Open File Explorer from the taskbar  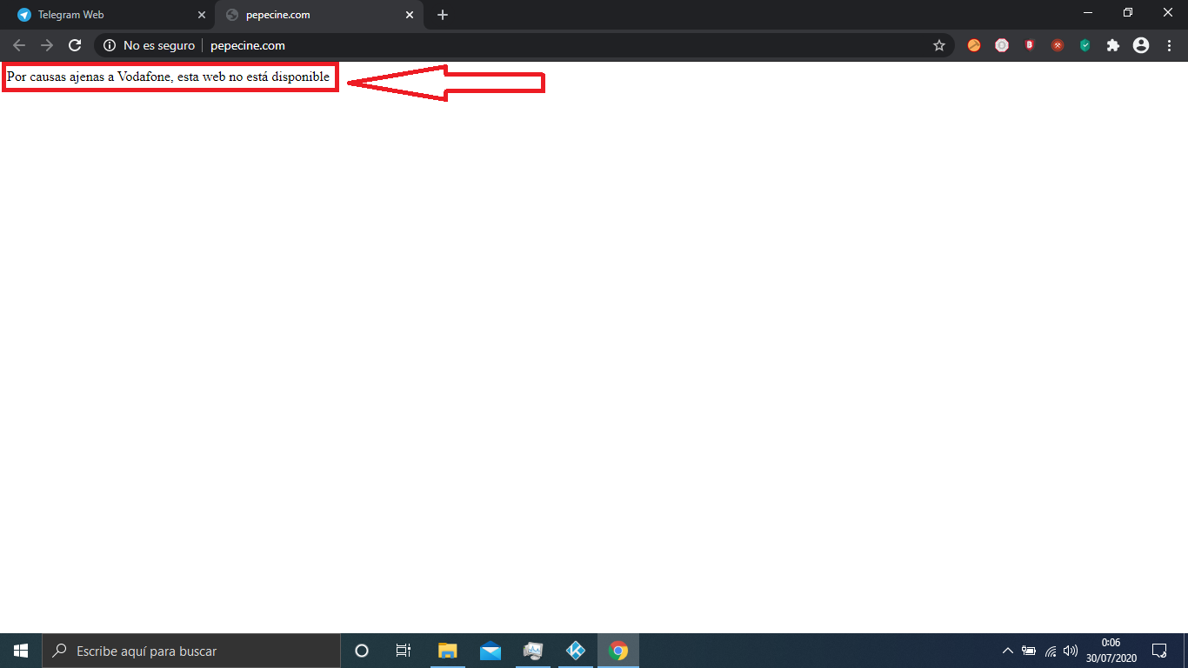pos(448,651)
